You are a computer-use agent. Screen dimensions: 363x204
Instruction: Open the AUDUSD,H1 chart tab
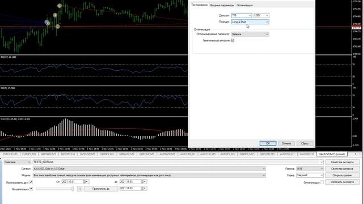pos(287,154)
